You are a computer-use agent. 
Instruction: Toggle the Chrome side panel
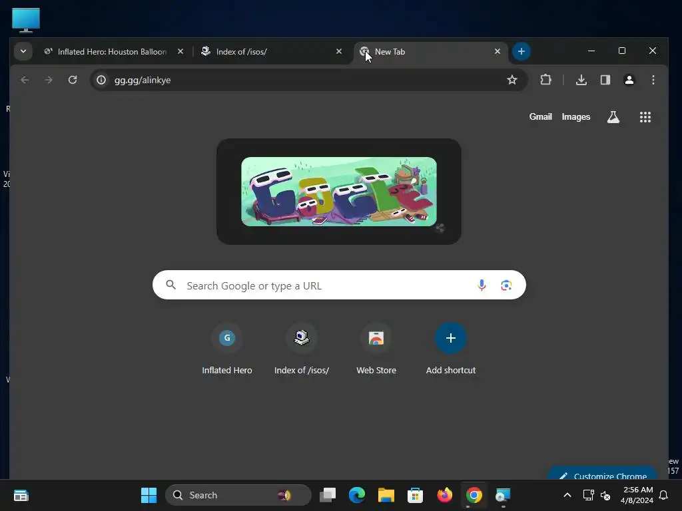pyautogui.click(x=605, y=80)
